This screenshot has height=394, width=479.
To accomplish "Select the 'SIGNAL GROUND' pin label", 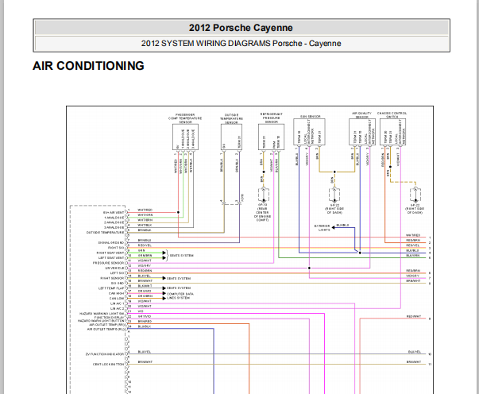I will tap(111, 243).
